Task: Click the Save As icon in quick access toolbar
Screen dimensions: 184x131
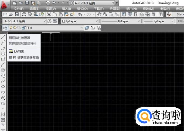Action: tap(33, 3)
